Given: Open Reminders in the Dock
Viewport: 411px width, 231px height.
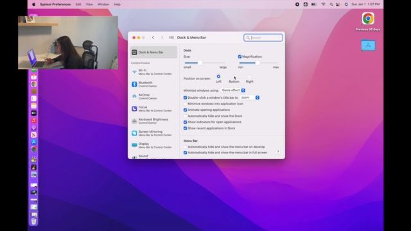Looking at the screenshot, I should click(34, 98).
